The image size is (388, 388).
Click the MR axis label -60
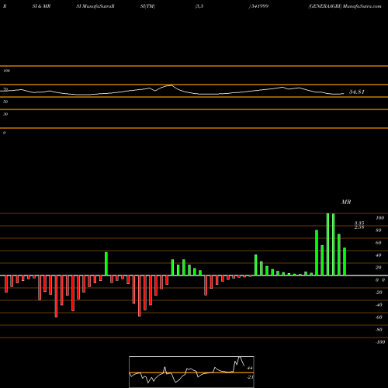click(379, 317)
